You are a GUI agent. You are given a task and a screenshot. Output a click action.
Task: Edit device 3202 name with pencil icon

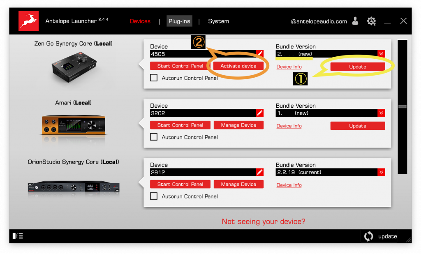click(260, 113)
